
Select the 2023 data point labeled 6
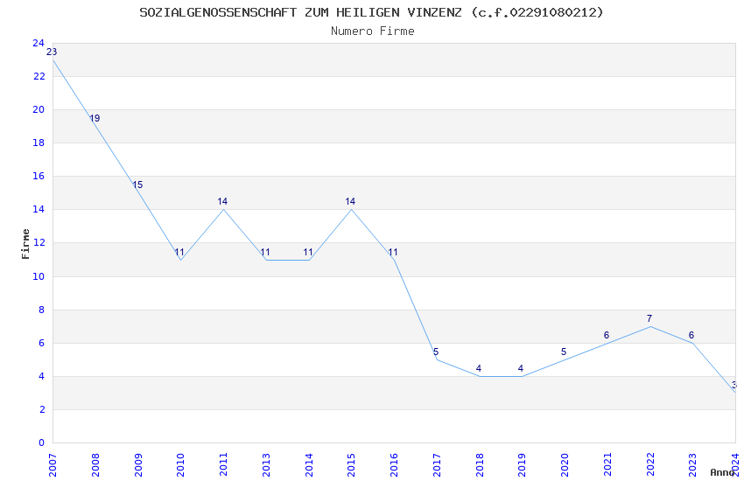click(x=691, y=335)
